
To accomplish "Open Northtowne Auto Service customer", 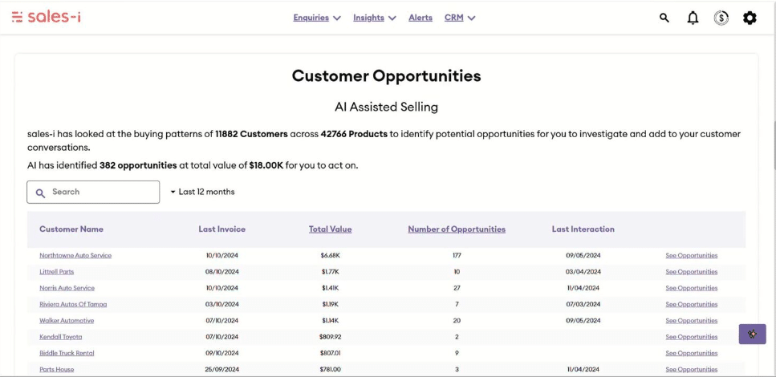I will coord(75,256).
